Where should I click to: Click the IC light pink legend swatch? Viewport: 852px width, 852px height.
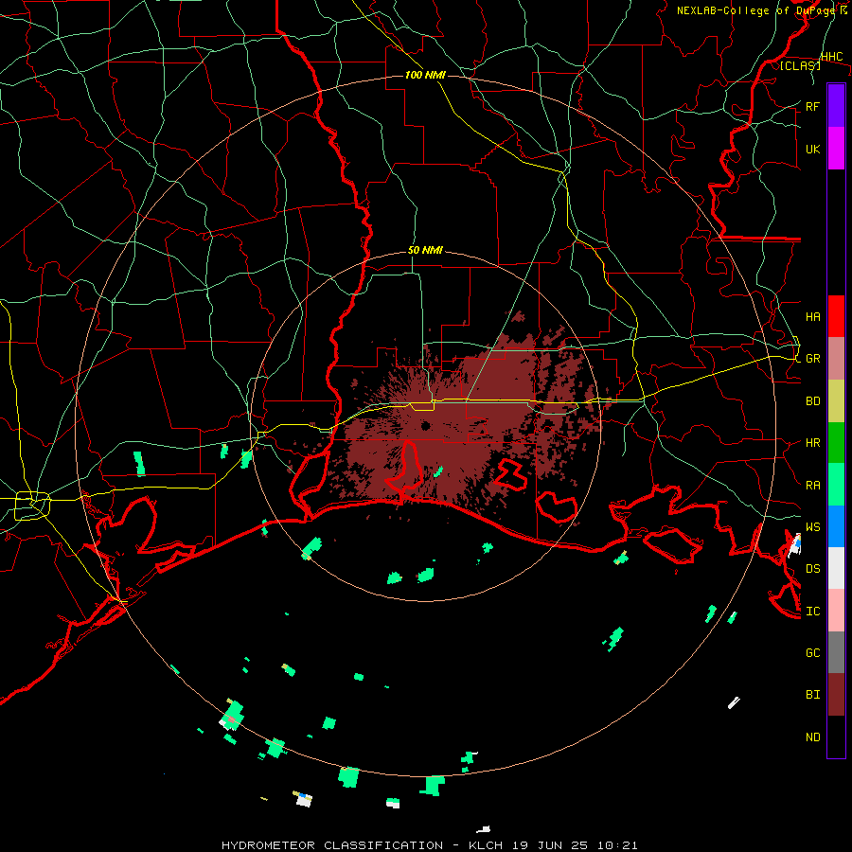click(x=836, y=611)
